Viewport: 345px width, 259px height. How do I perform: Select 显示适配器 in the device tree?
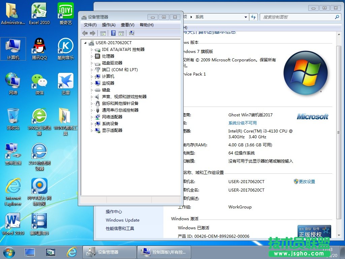[112, 131]
